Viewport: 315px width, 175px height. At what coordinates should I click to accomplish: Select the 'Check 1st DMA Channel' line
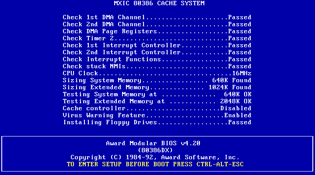[x=157, y=17]
